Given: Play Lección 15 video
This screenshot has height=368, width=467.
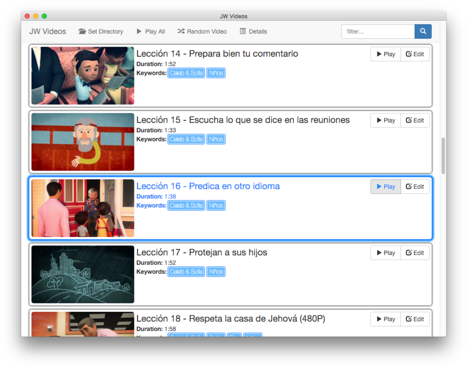Looking at the screenshot, I should pyautogui.click(x=385, y=120).
